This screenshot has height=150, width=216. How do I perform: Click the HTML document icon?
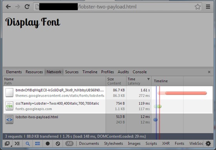tap(9, 119)
